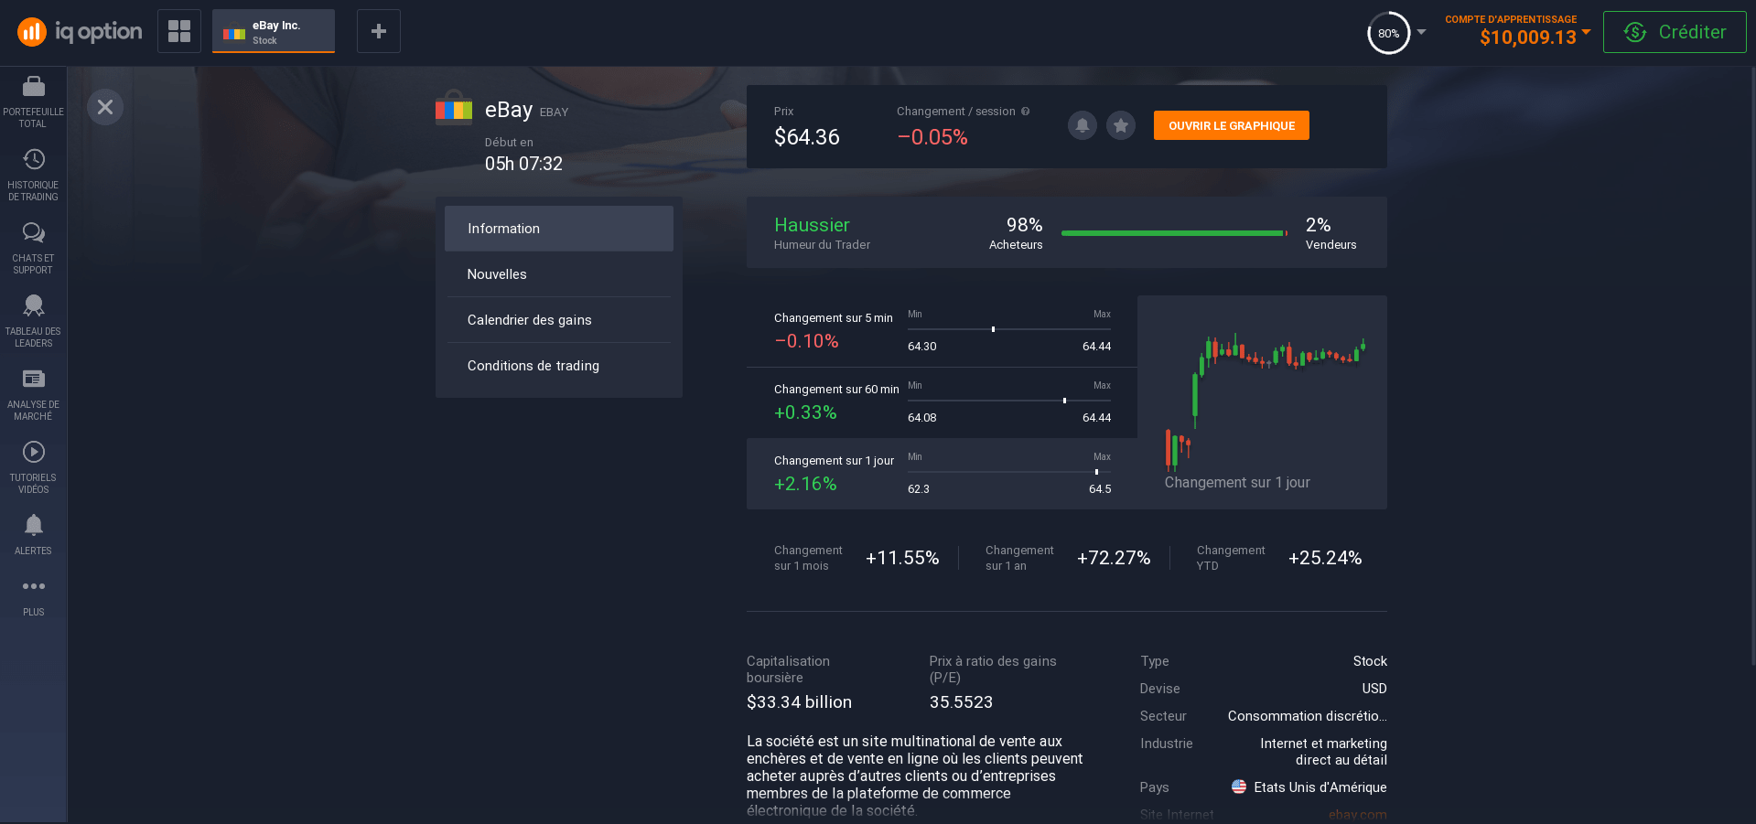Add eBay to favorites with the star
This screenshot has height=824, width=1756.
click(1120, 125)
